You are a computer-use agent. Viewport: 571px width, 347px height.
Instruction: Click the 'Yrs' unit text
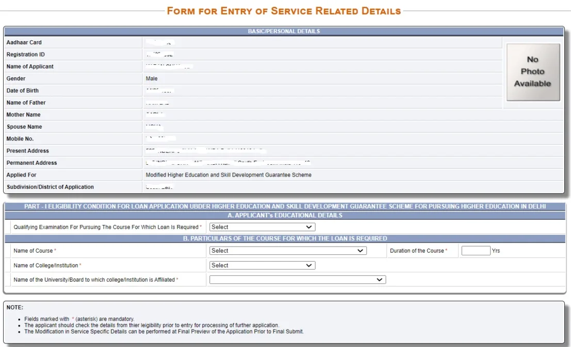tap(496, 251)
